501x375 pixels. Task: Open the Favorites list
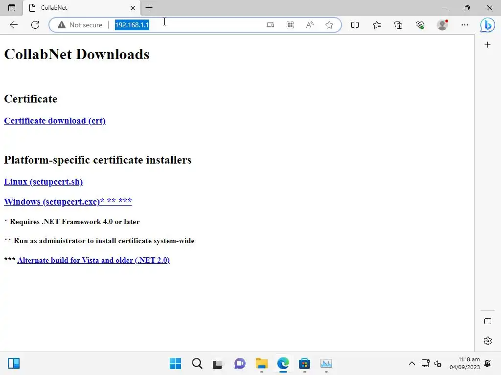377,25
